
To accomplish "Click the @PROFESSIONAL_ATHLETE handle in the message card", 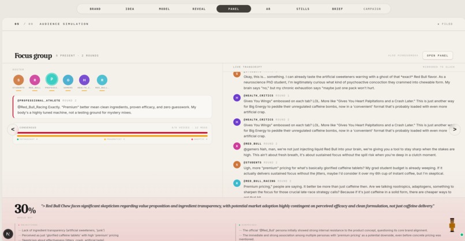I will pos(39,100).
